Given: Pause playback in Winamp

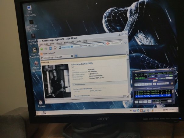Looking at the screenshot, I should pos(143,84).
